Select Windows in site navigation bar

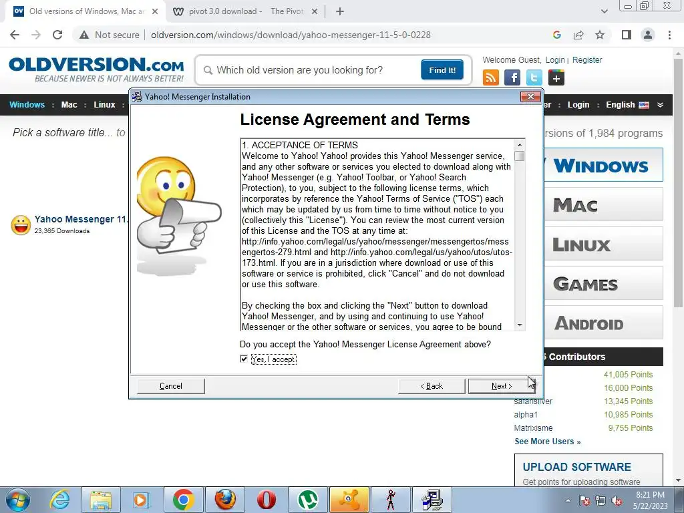coord(27,105)
